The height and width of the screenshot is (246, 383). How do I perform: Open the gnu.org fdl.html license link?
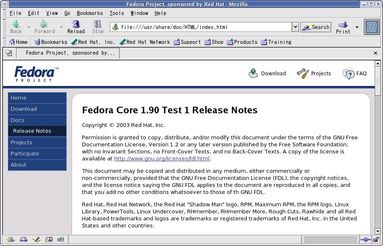(x=162, y=158)
